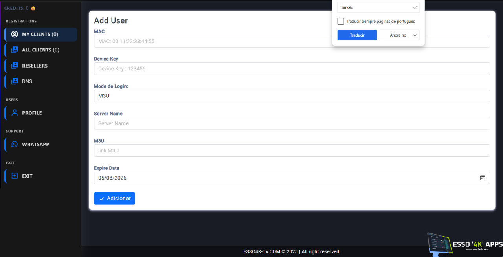Click the All Clients contacts icon
This screenshot has height=257, width=503.
click(15, 50)
